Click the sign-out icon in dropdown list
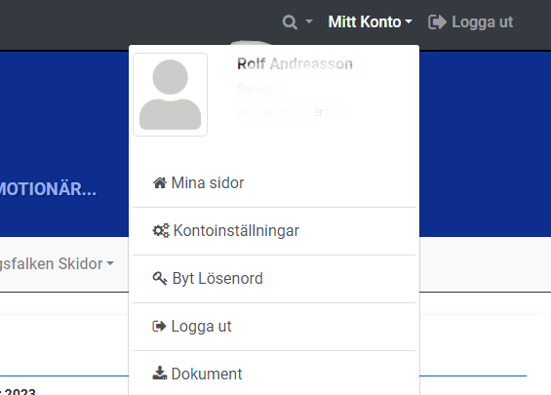Screen dimensions: 551x395 (159, 327)
